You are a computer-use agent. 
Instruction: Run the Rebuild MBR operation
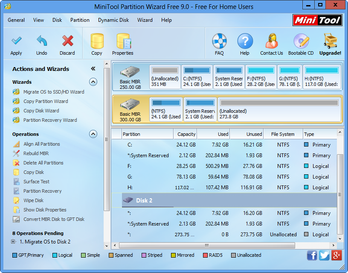[36, 153]
